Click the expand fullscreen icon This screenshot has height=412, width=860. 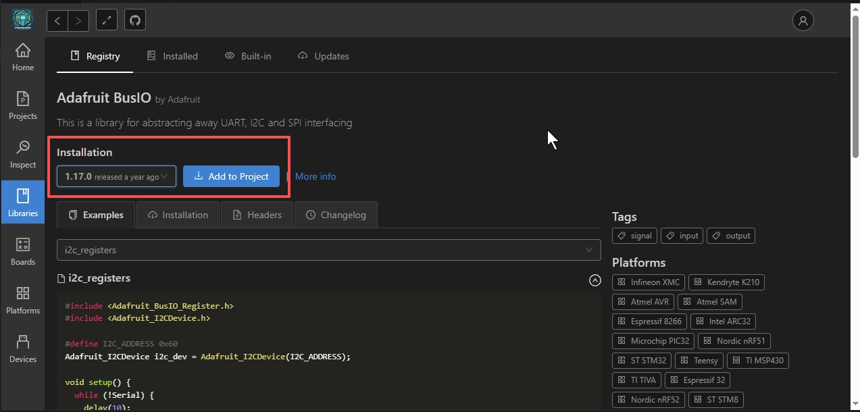(107, 21)
